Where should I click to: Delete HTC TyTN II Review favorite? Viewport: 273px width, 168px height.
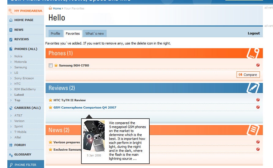click(258, 100)
